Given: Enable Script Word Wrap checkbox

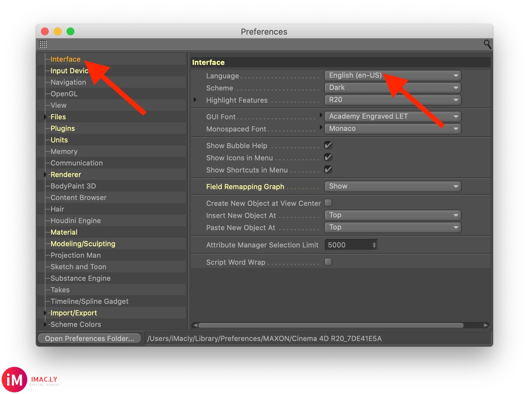Looking at the screenshot, I should (x=328, y=262).
